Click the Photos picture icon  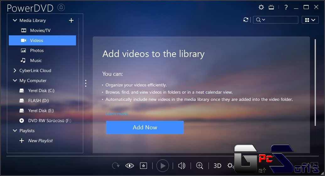click(x=24, y=50)
